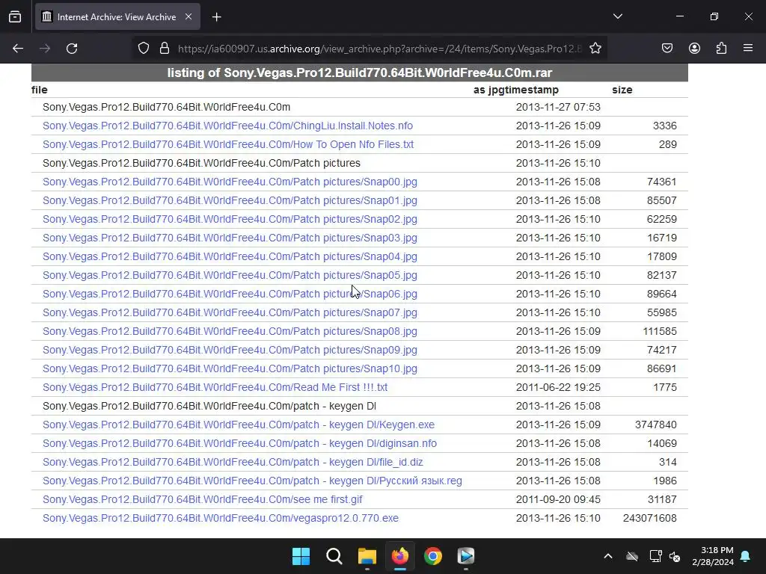Click the patch - keygen DI folder row
The width and height of the screenshot is (766, 574).
tap(209, 406)
